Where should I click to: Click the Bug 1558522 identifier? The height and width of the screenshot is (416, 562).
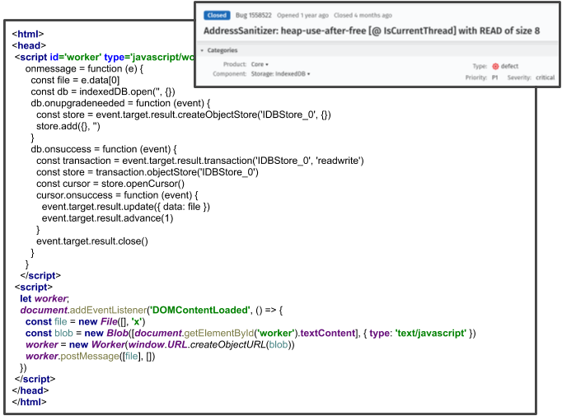tap(254, 16)
